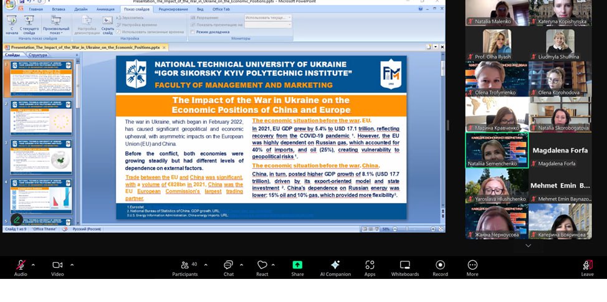Image resolution: width=607 pixels, height=302 pixels.
Task: Leave the meeting
Action: click(587, 268)
